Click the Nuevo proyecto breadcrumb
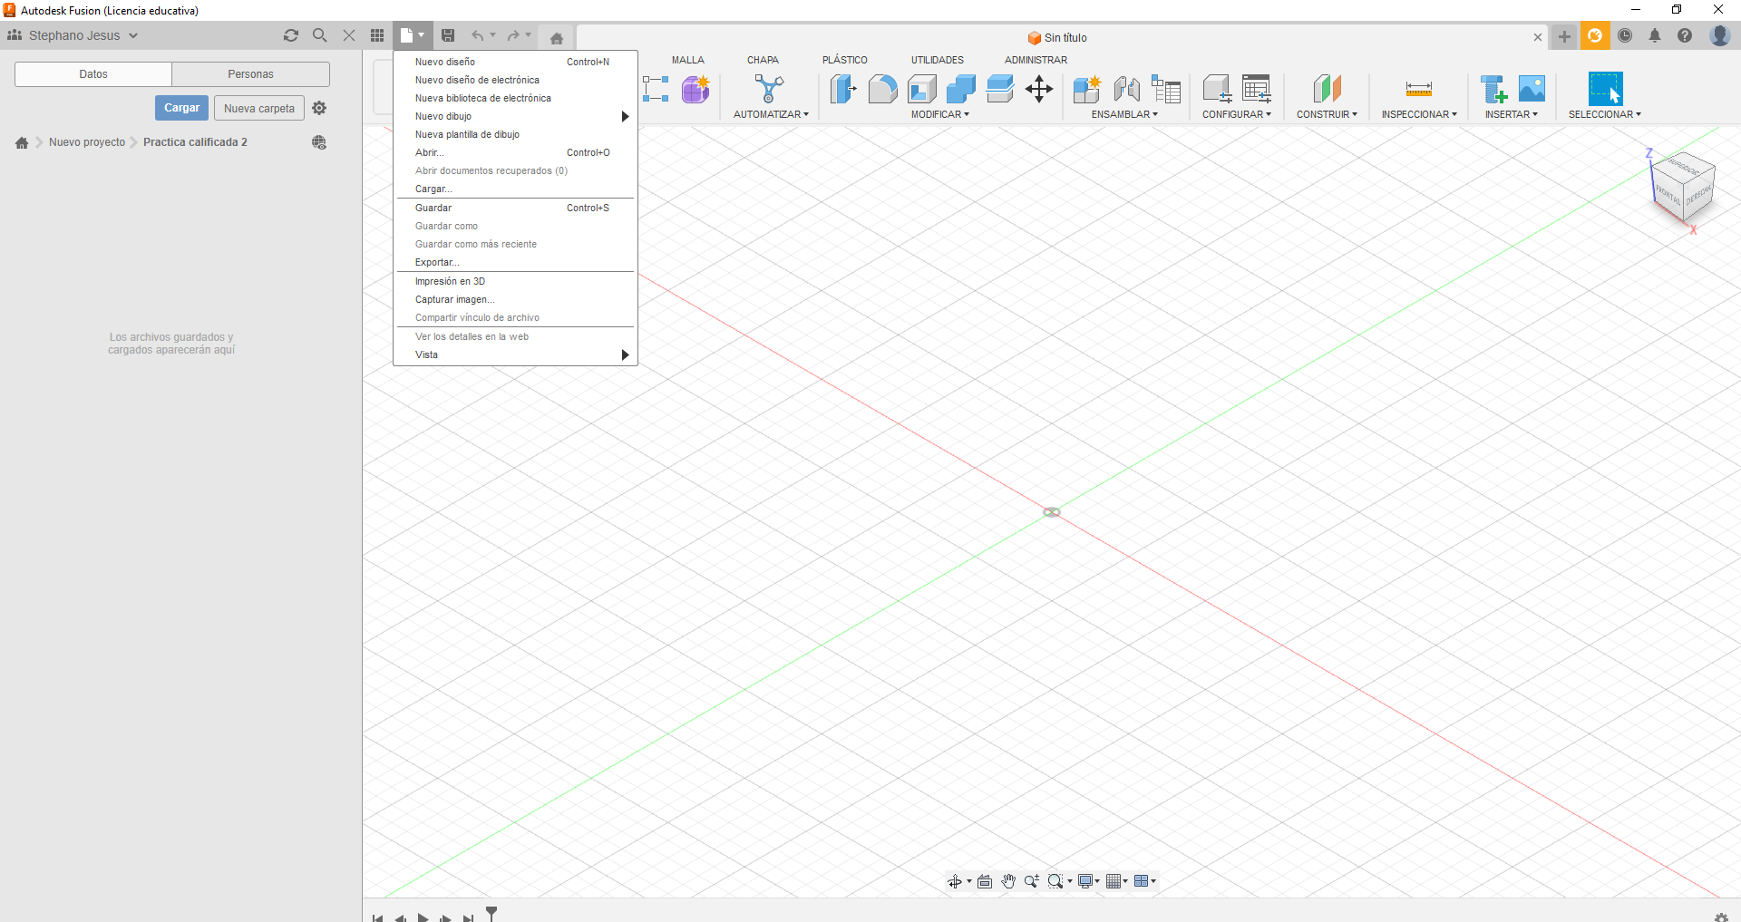 87,142
